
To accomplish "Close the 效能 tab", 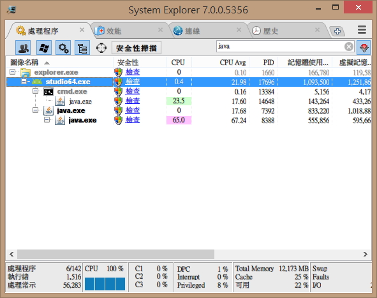I will [160, 30].
